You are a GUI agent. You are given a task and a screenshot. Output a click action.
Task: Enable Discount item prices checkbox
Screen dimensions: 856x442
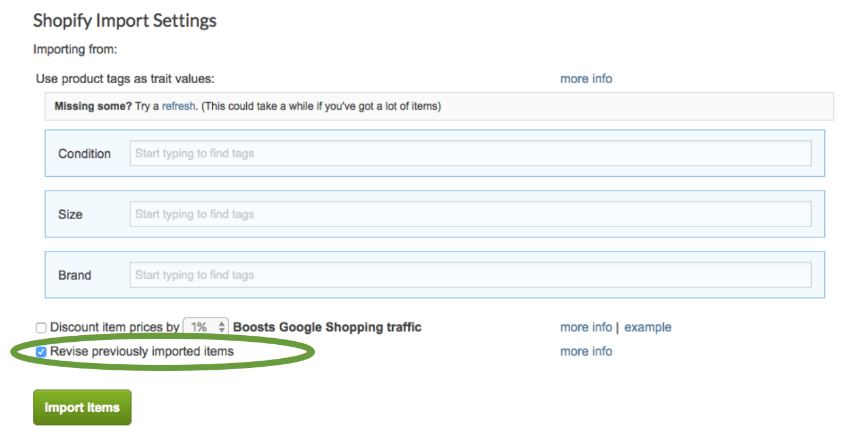coord(41,328)
